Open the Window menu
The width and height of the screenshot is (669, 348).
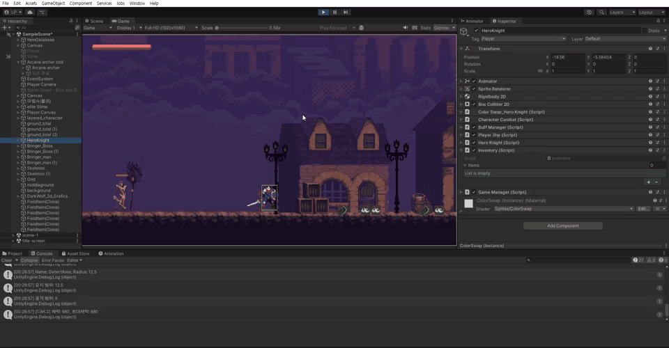(137, 3)
